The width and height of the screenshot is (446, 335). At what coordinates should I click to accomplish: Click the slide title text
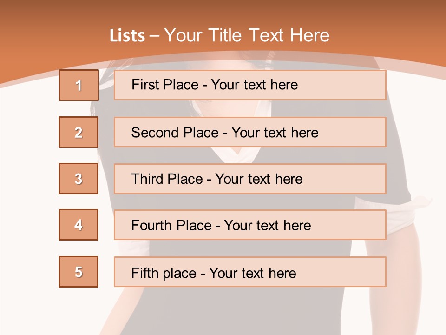coord(219,35)
